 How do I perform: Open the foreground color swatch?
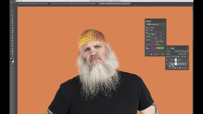click(x=12, y=60)
